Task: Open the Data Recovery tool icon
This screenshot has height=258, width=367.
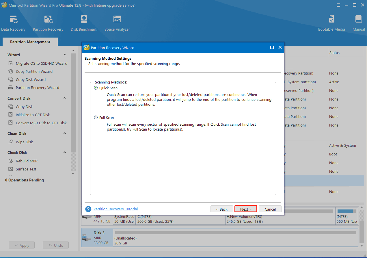Action: pyautogui.click(x=13, y=19)
